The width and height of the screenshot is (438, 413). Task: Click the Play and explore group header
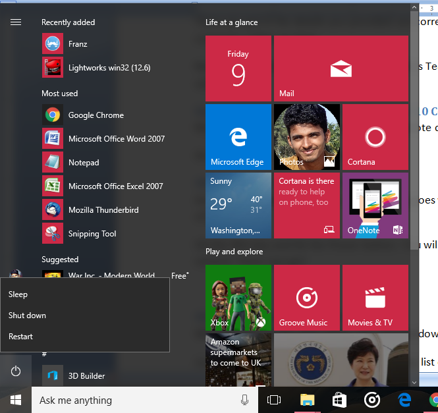click(234, 252)
